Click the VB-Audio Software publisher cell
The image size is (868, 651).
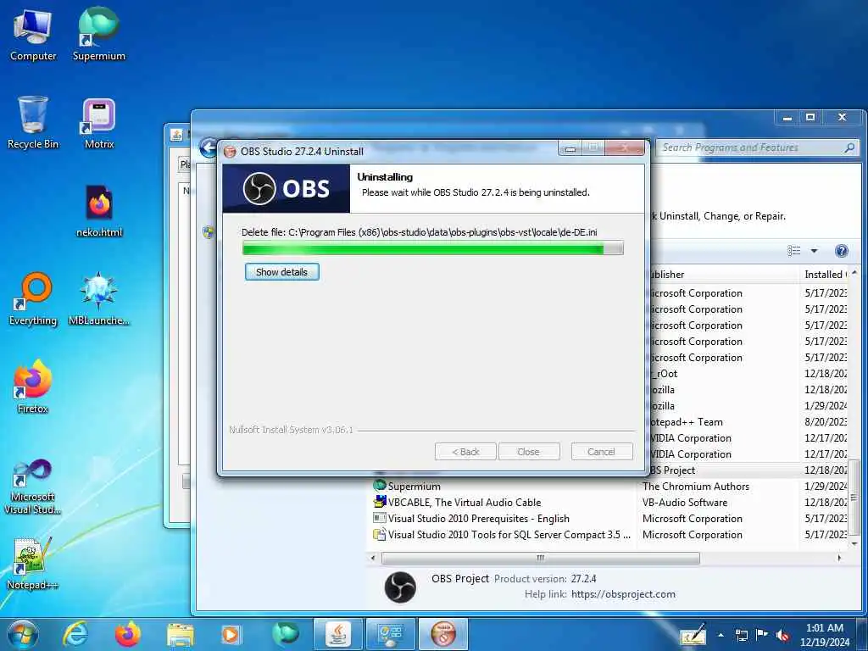tap(685, 502)
